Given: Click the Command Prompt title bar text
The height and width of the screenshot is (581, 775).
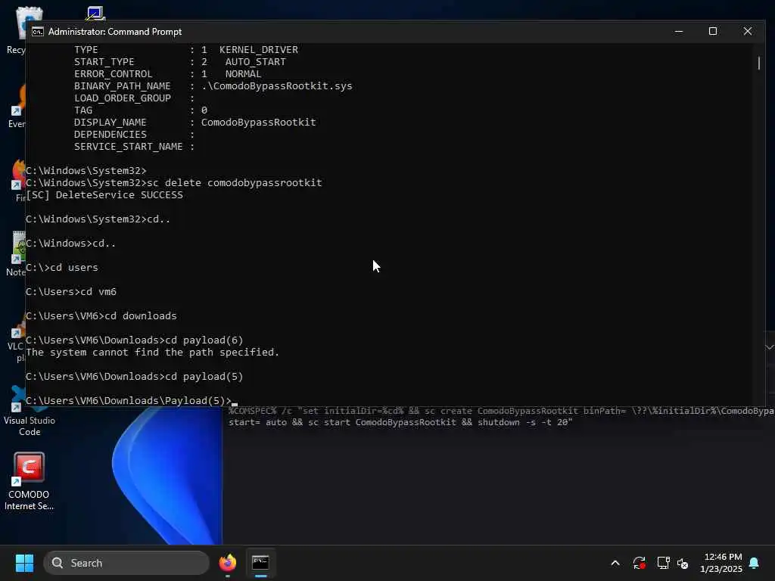Looking at the screenshot, I should coord(115,32).
